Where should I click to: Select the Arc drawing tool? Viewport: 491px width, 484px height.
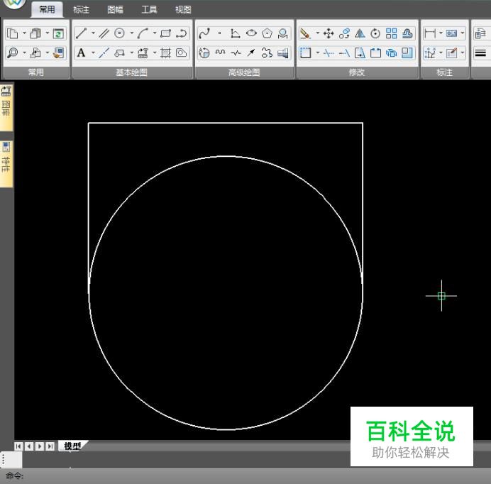click(x=143, y=33)
